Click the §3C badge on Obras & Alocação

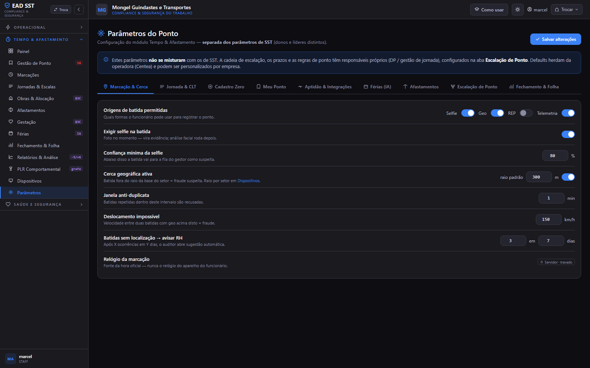78,98
